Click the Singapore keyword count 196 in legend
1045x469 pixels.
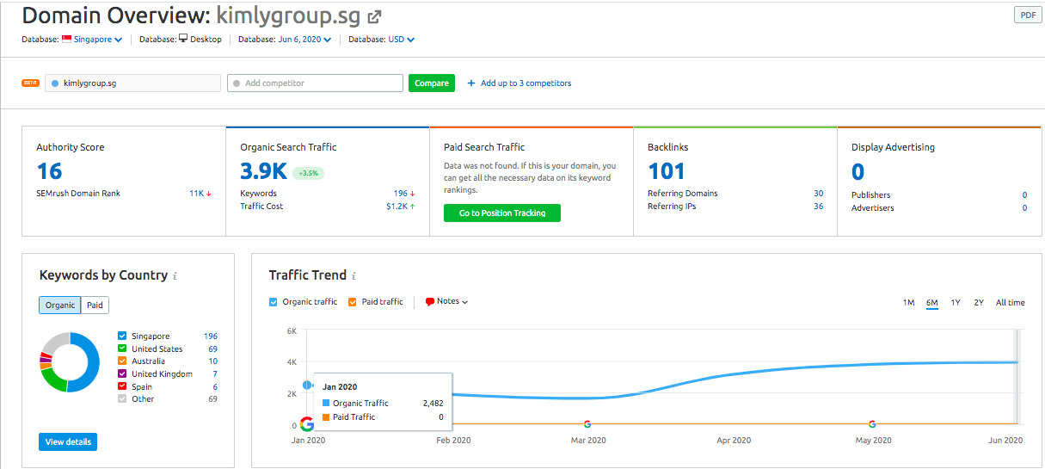point(211,336)
